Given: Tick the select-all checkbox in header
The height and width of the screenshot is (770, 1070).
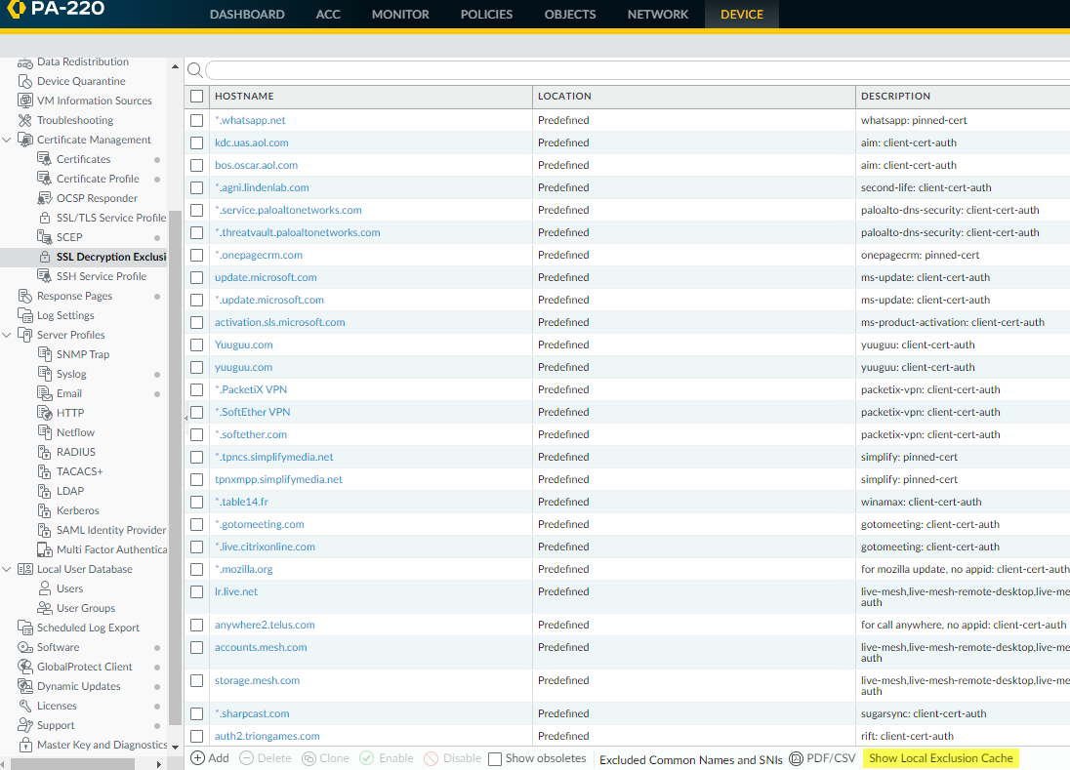Looking at the screenshot, I should point(197,96).
